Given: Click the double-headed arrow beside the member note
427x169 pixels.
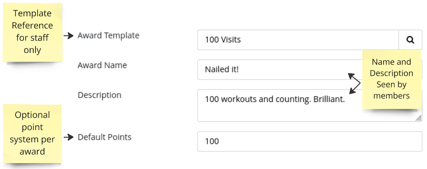Looking at the screenshot, I should (x=354, y=83).
